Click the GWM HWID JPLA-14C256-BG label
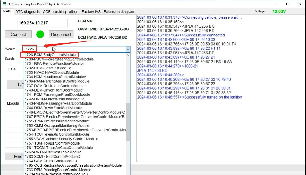The width and height of the screenshot is (306, 175). pyautogui.click(x=103, y=29)
